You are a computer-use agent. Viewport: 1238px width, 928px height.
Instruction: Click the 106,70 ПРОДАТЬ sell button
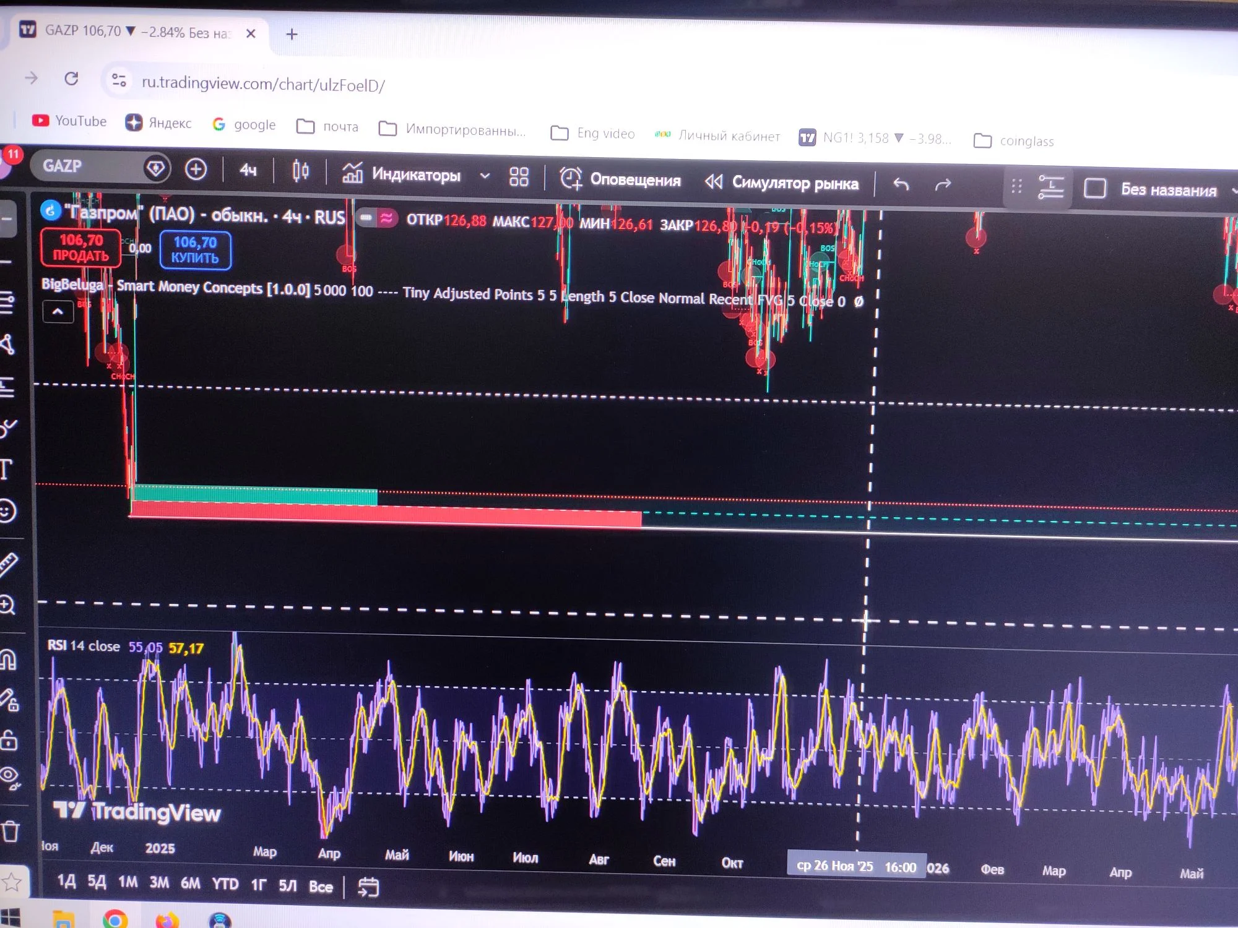point(80,247)
